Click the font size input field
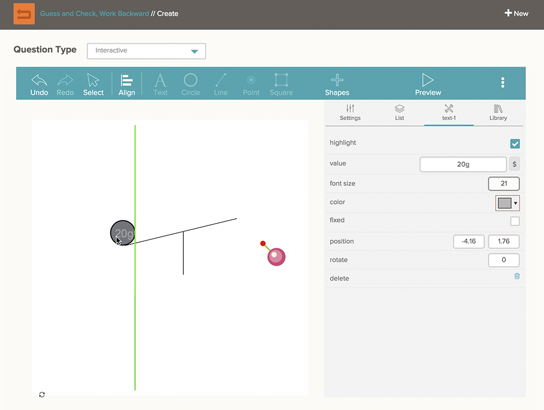Image resolution: width=544 pixels, height=410 pixels. click(x=503, y=184)
